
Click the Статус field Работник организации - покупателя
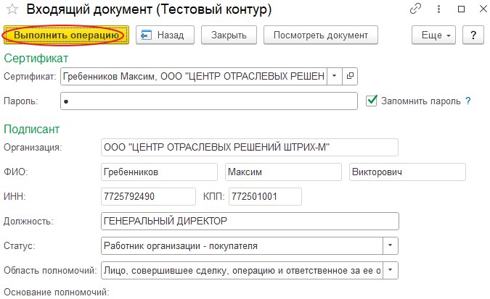tap(242, 245)
